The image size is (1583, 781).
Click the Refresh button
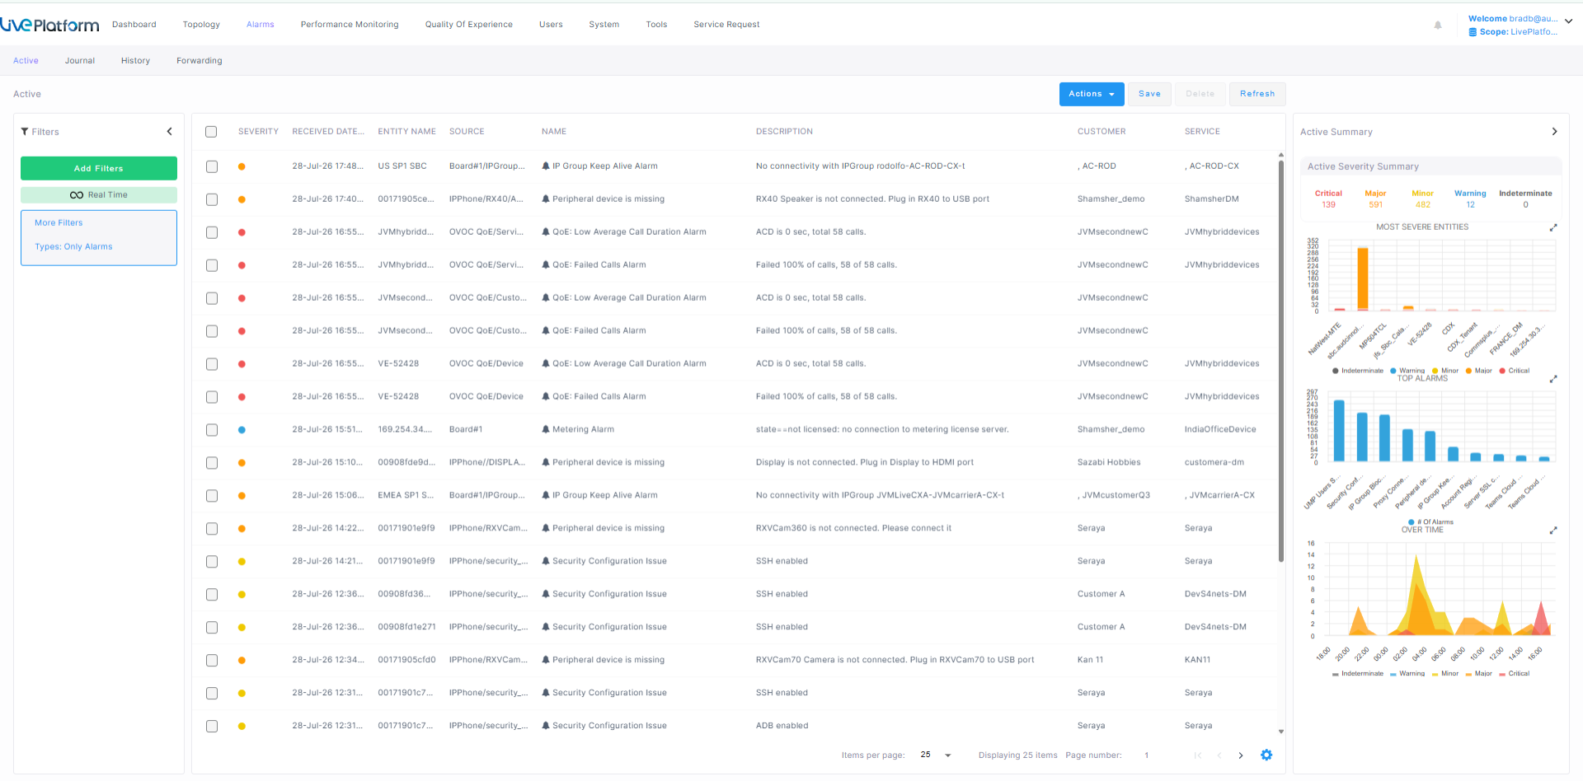tap(1257, 94)
